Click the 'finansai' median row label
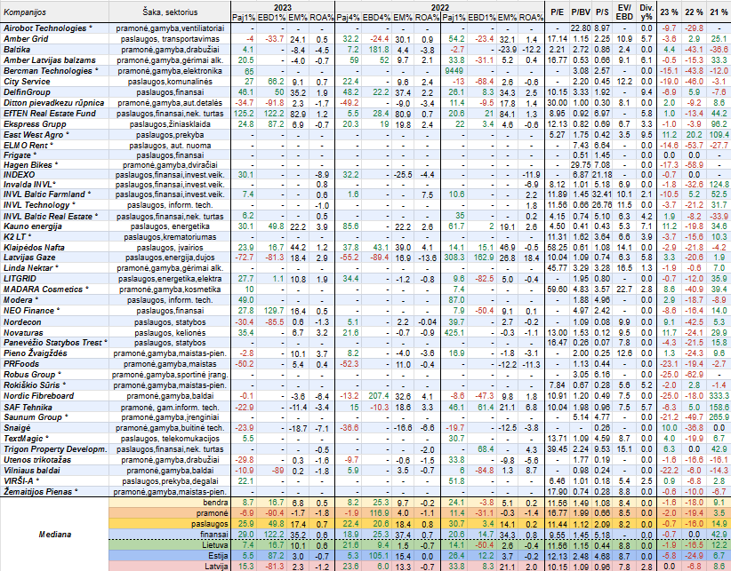This screenshot has height=571, width=731. pyautogui.click(x=214, y=535)
